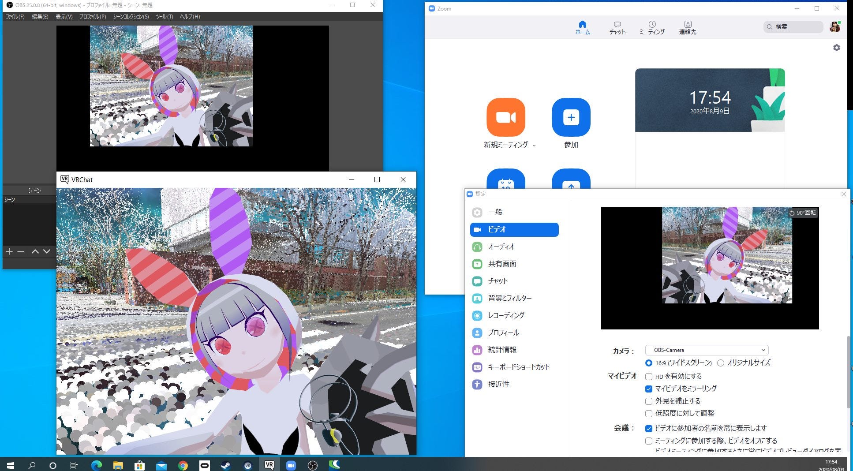The width and height of the screenshot is (853, 471).
Task: Enable the HD checkbox
Action: coord(649,377)
